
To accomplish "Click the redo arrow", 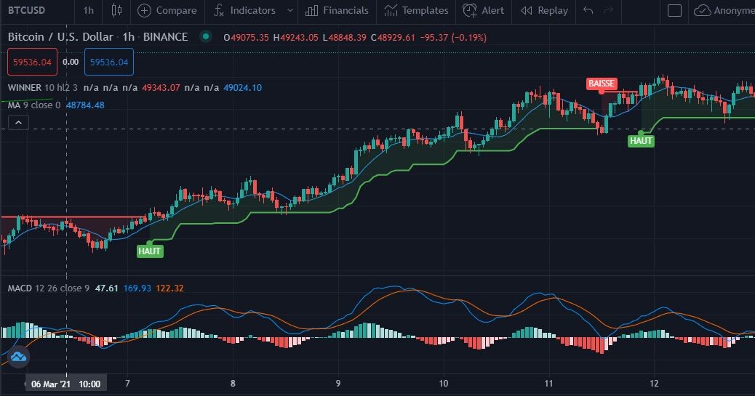I will 609,10.
